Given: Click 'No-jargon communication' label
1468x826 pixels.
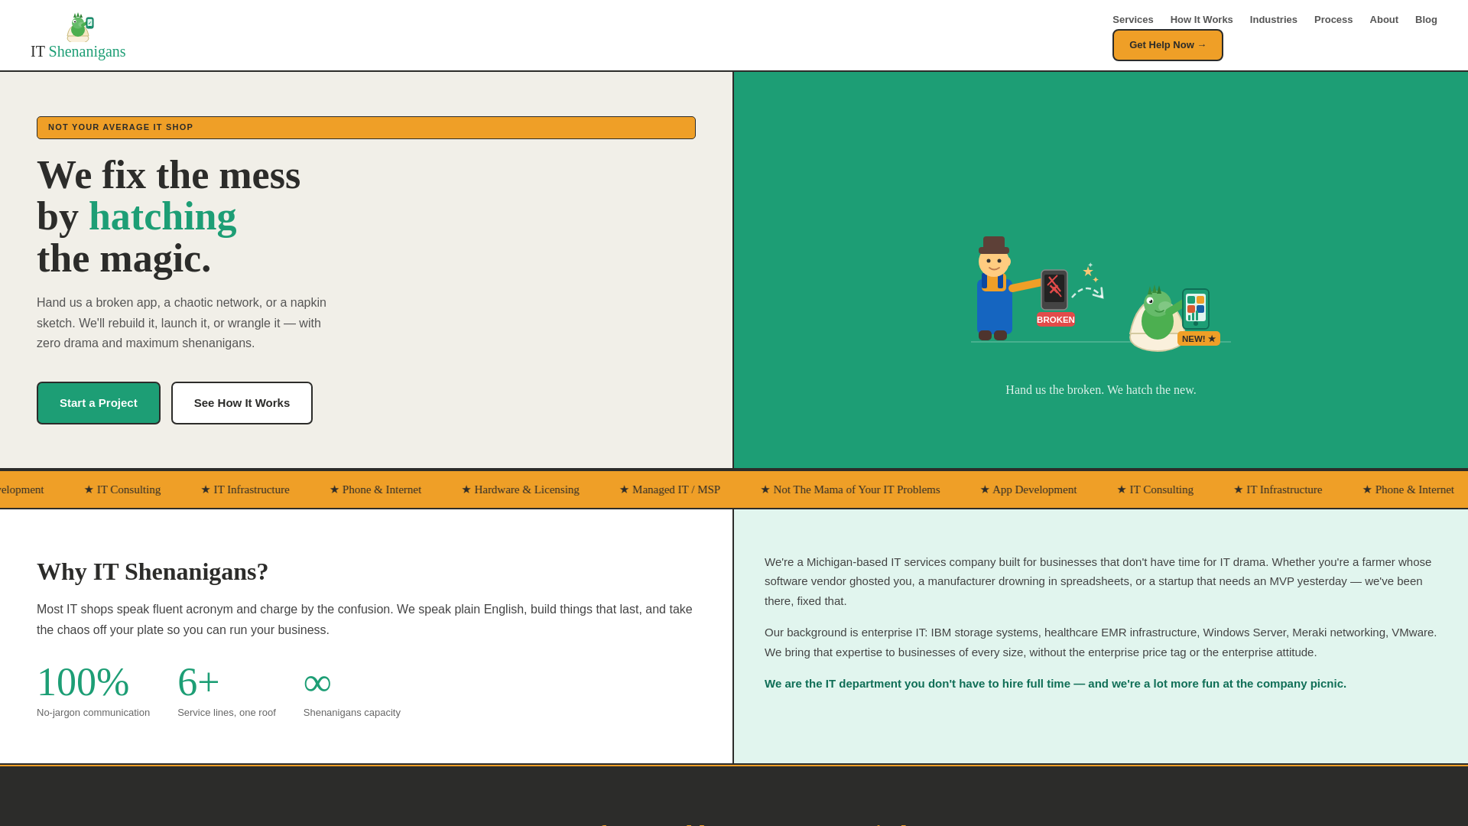Looking at the screenshot, I should 93,713.
